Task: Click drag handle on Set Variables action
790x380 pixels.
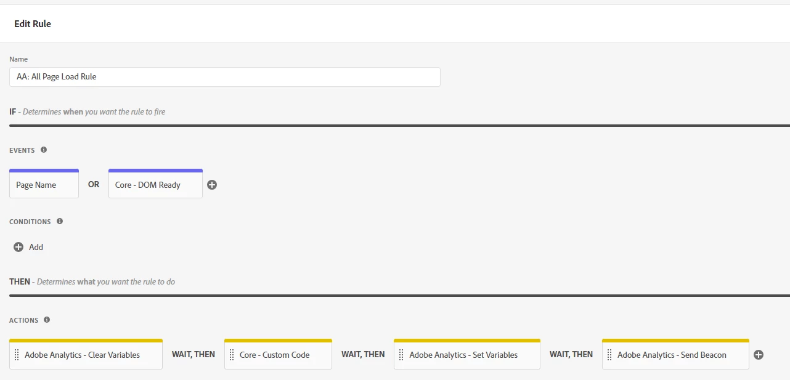Action: point(401,355)
